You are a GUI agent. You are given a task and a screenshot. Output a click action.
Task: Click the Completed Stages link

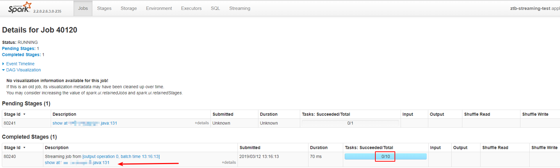[x=21, y=55]
